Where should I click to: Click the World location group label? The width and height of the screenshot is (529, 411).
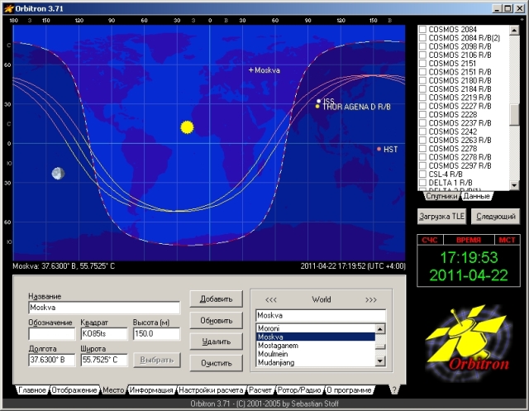pos(322,299)
